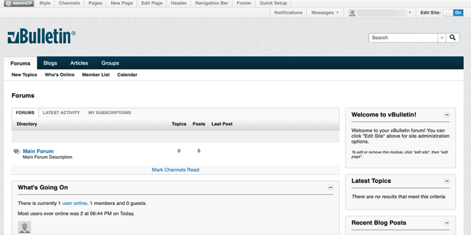Select the Blogs navigation tab
Screen dimensions: 471x235
(50, 63)
